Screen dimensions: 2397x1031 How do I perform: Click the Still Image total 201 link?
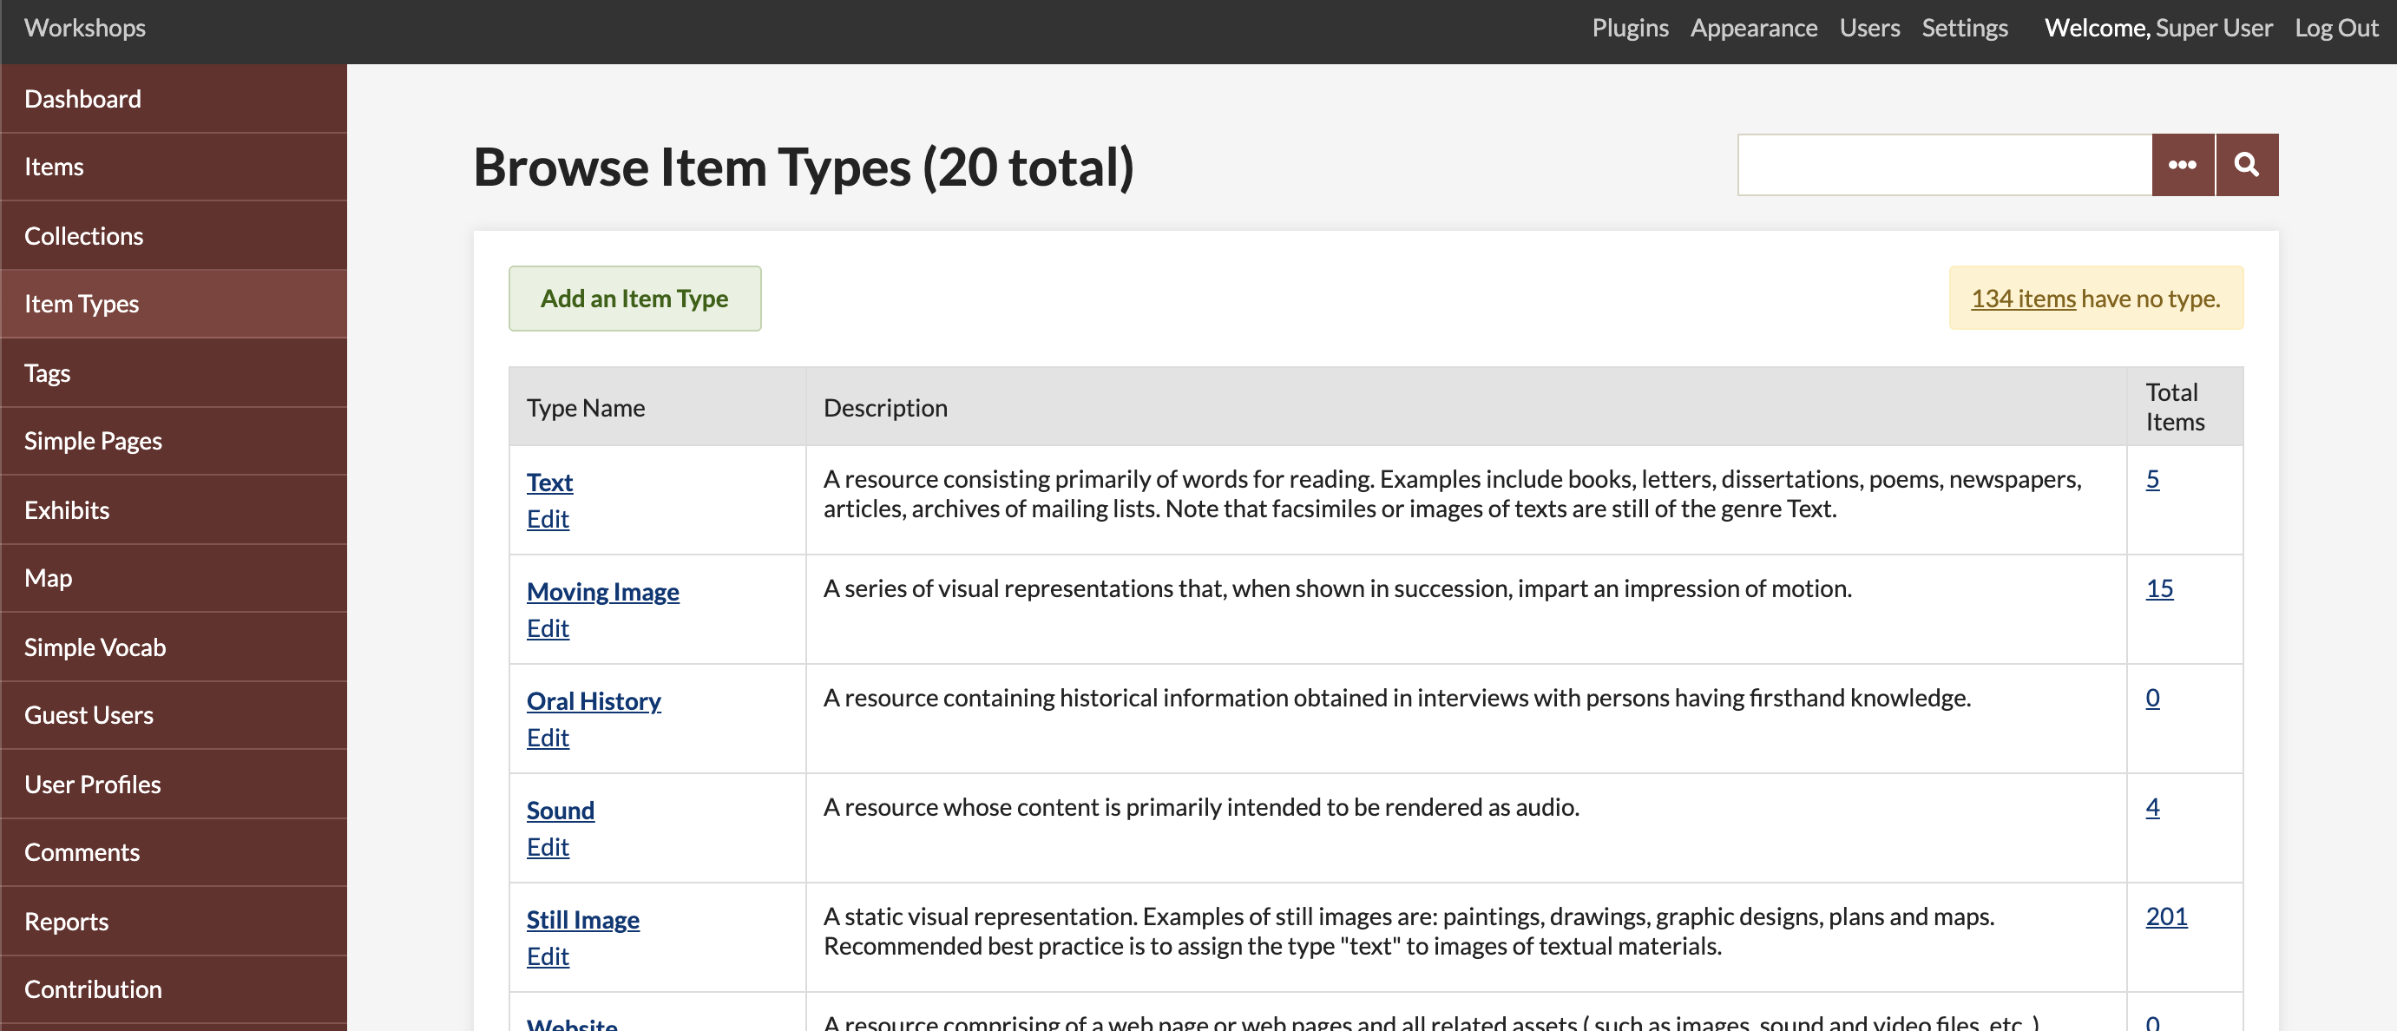(2166, 918)
